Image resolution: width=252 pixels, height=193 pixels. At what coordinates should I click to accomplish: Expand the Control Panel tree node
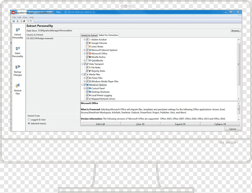point(84,88)
